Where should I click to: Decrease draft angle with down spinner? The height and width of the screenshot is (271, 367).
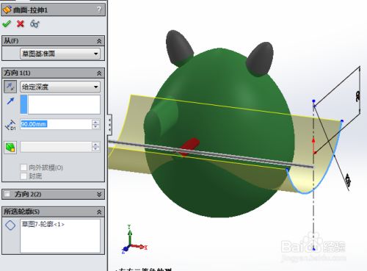(95, 149)
